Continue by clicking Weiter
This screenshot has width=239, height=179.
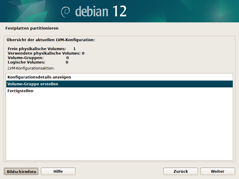pos(217,171)
